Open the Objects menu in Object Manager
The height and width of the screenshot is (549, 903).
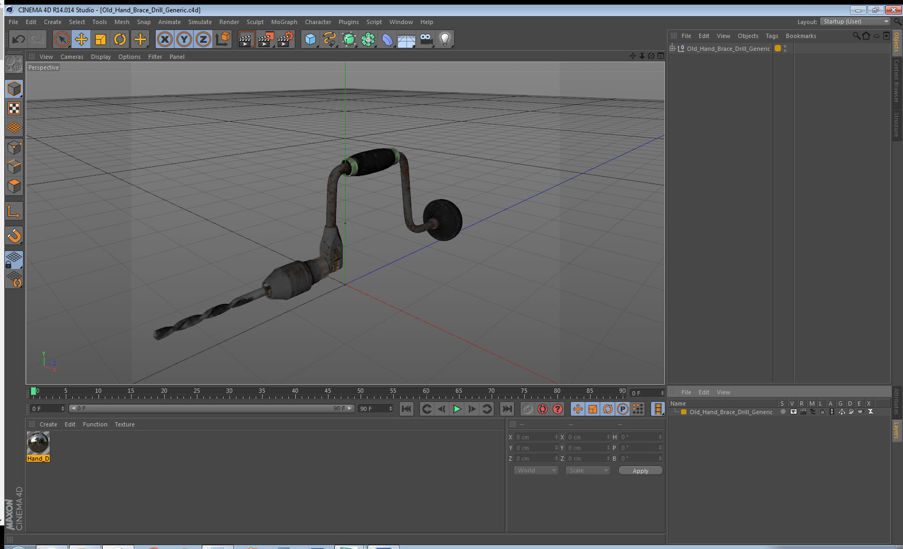coord(748,36)
